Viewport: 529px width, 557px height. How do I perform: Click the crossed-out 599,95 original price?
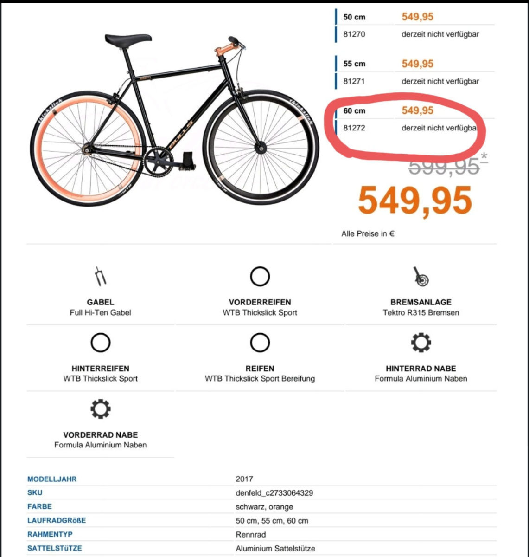[443, 167]
